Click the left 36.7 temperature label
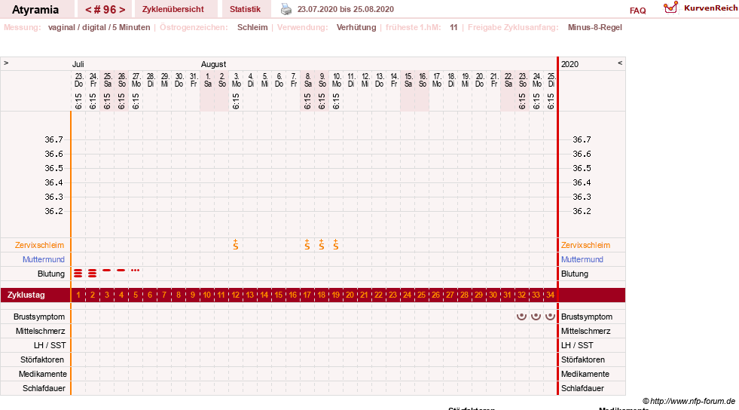The height and width of the screenshot is (410, 739). tap(53, 139)
